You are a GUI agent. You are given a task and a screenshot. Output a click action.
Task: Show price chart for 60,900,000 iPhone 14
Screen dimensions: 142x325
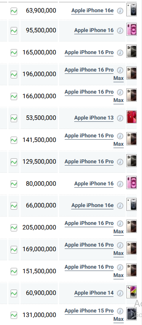coord(14,293)
